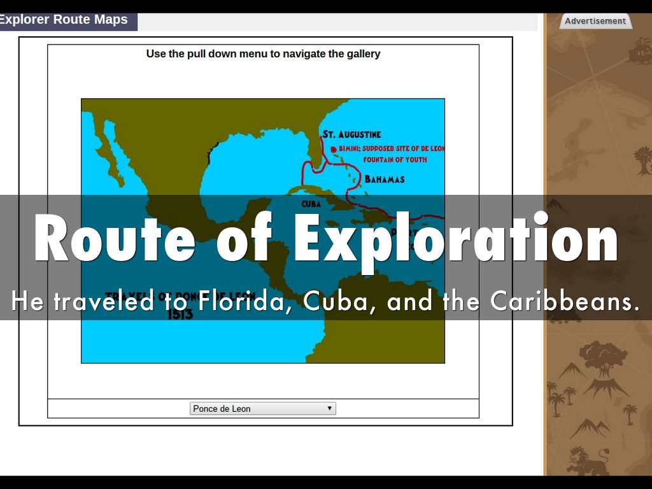Click the Bahamas label on the map
This screenshot has height=489, width=652.
coord(384,180)
